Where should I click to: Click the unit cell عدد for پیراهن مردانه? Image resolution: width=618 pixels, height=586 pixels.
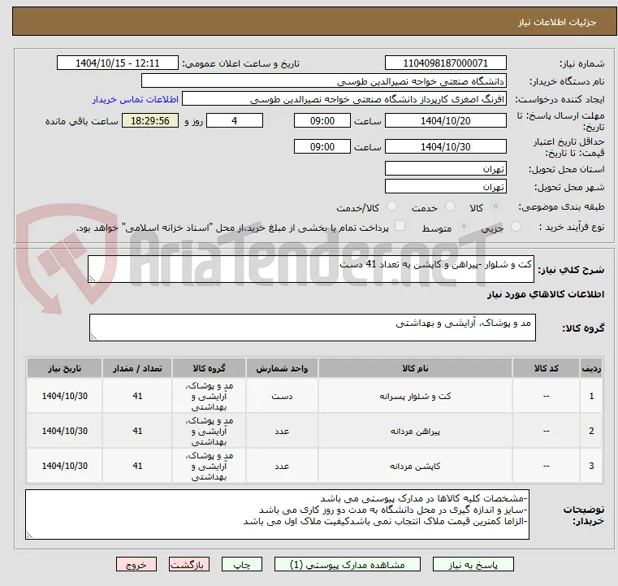pyautogui.click(x=282, y=431)
